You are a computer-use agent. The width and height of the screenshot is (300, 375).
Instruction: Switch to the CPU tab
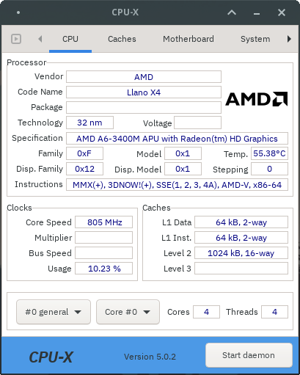[x=70, y=39]
